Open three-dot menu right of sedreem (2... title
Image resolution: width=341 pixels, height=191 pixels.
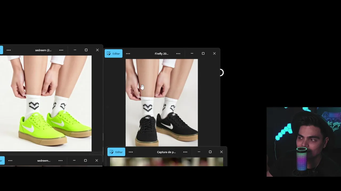(x=61, y=50)
